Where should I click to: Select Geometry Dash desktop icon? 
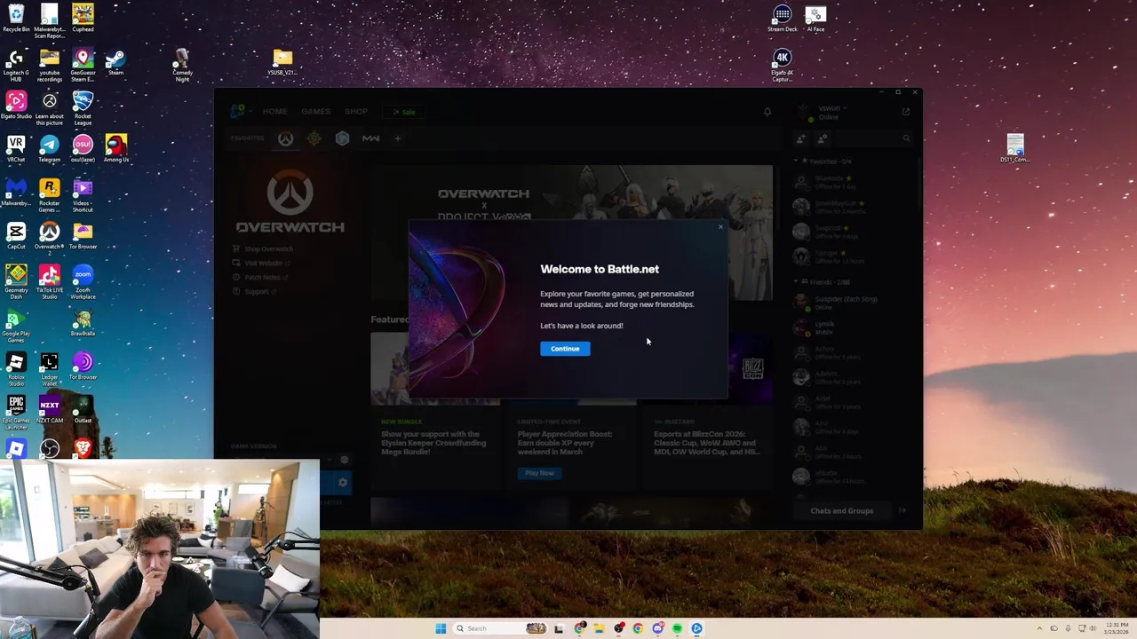(16, 283)
